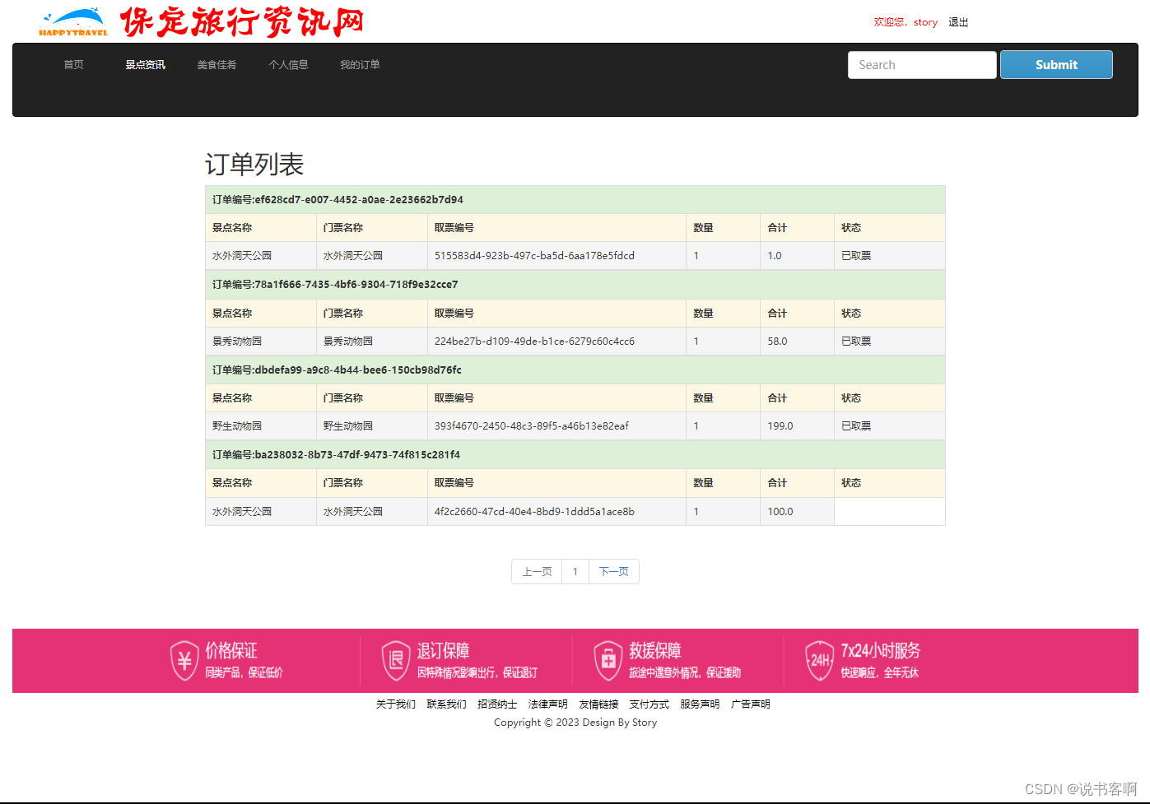Click the total value 199.0
Screen dimensions: 1150x804
pos(780,426)
